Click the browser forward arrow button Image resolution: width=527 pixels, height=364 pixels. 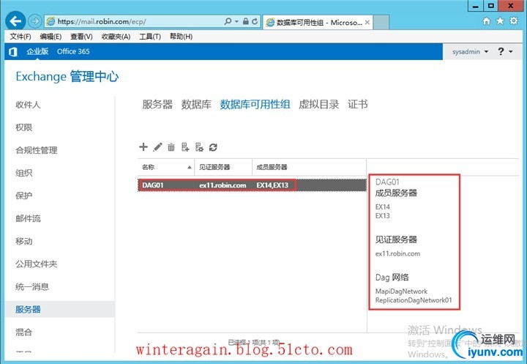pyautogui.click(x=34, y=21)
